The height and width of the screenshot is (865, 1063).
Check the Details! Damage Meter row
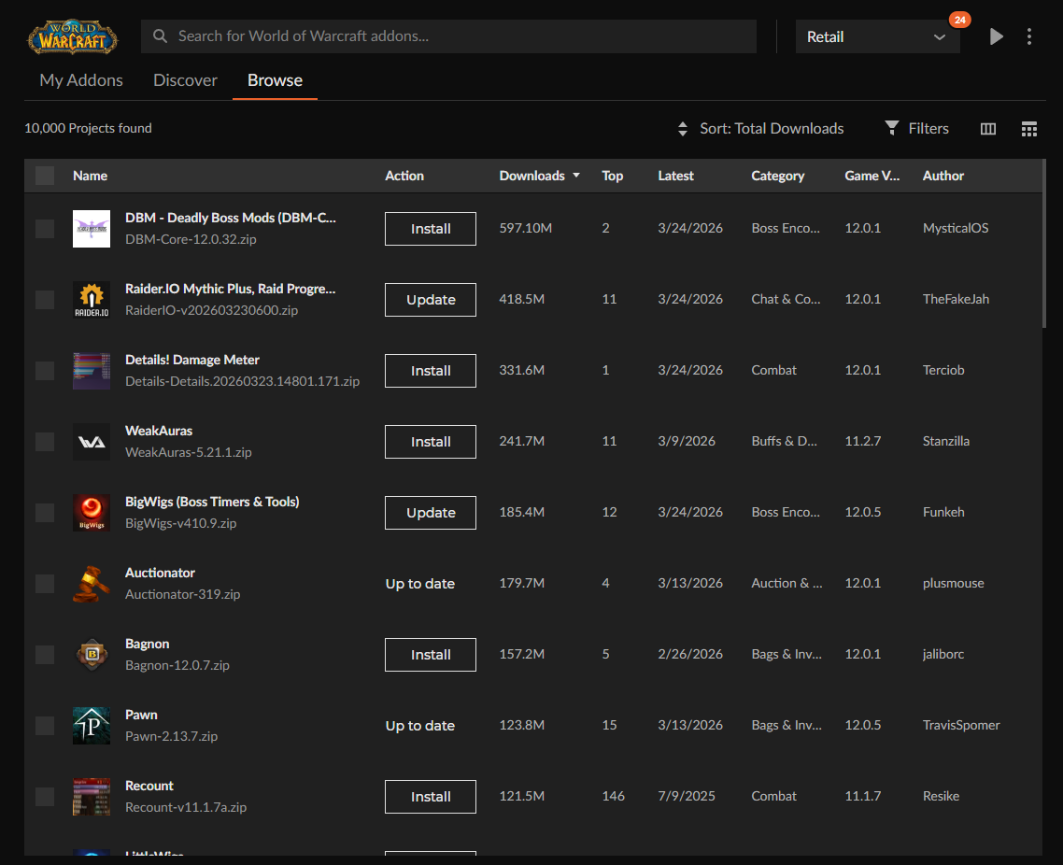pos(45,371)
